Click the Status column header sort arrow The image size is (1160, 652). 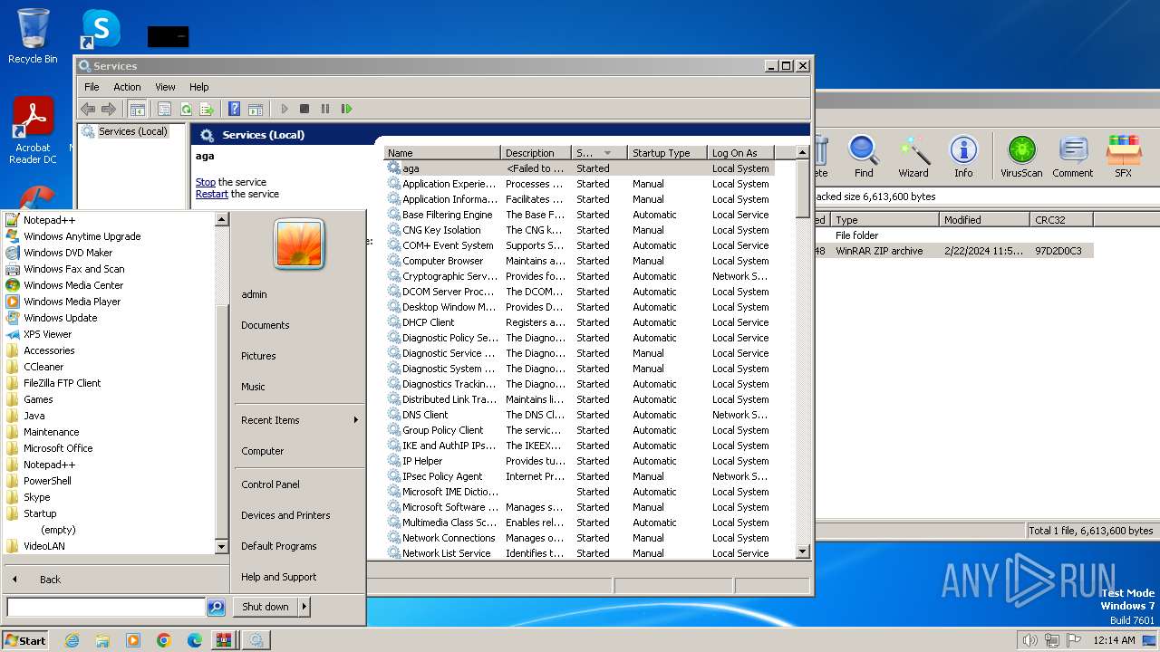[x=607, y=153]
